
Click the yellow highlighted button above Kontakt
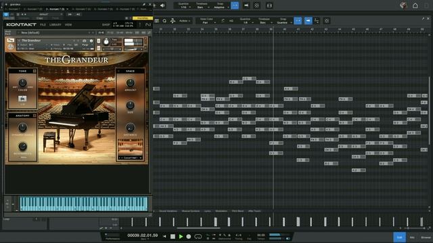coord(143,18)
